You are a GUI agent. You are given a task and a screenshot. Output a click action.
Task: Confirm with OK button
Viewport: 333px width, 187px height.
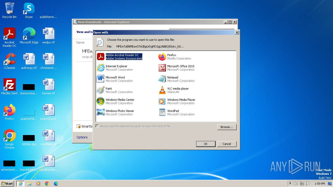coord(206,144)
